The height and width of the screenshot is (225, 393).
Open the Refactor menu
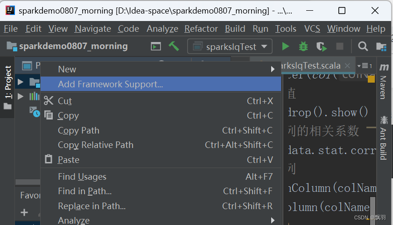pos(201,28)
